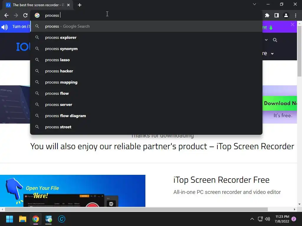Image resolution: width=302 pixels, height=226 pixels.
Task: Open Chrome's three-dot menu
Action: click(296, 15)
